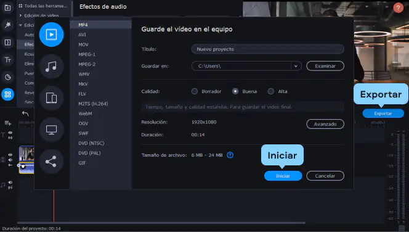This screenshot has height=232, width=409.
Task: Click the audio track music note icon
Action: click(3, 185)
